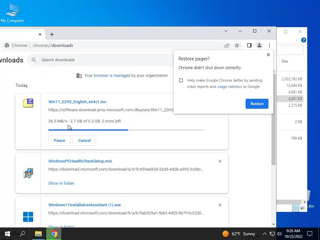Open the profile avatar icon
The image size is (320, 240).
[259, 45]
